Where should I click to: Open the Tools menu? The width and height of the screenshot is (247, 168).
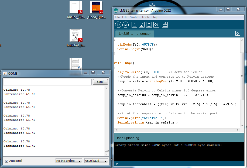pos(145,17)
